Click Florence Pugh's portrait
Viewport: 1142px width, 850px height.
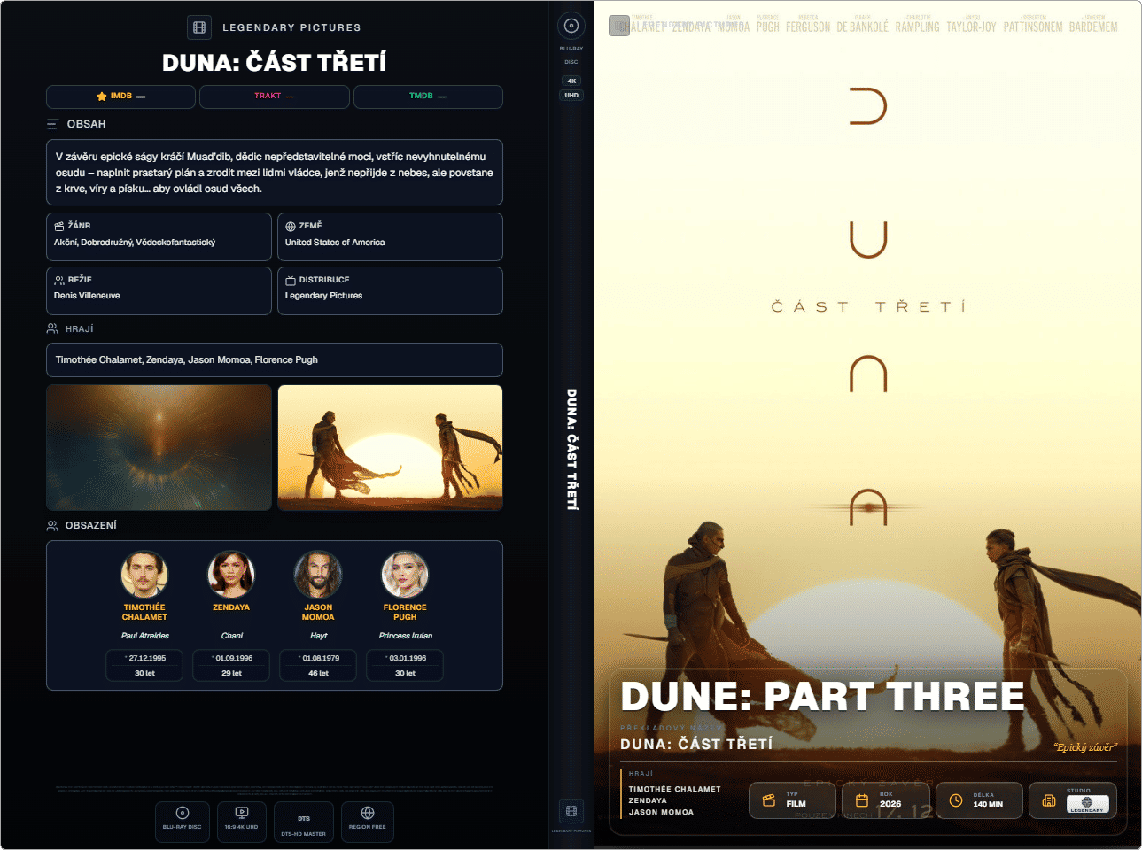click(405, 575)
